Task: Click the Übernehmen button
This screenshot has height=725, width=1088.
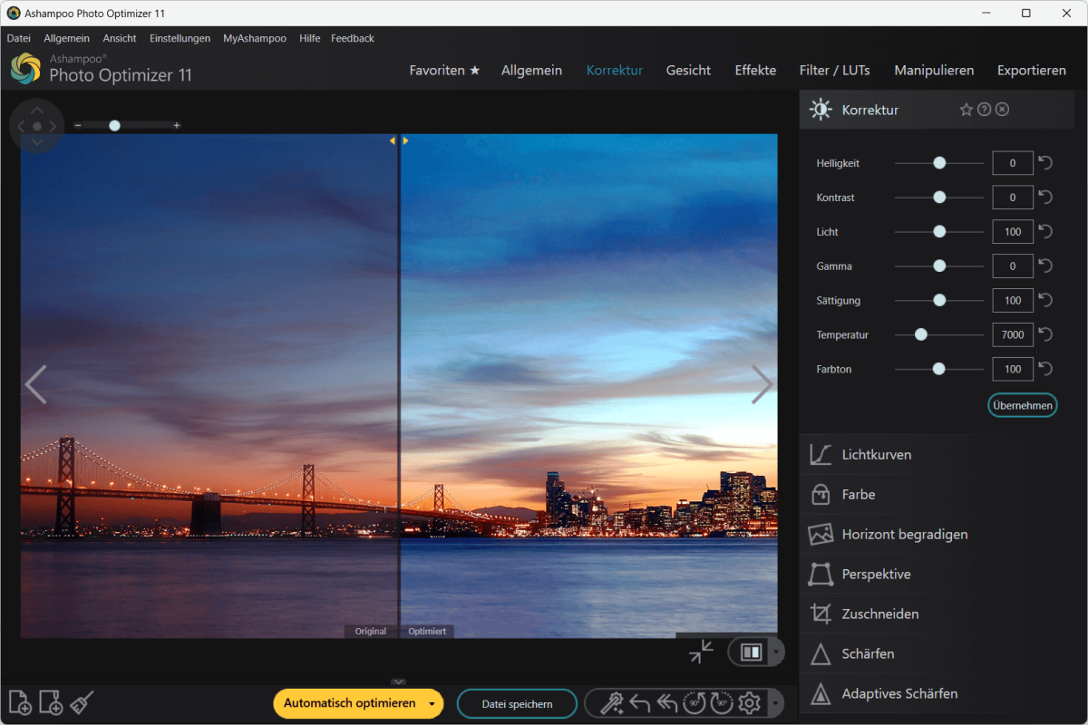Action: tap(1022, 405)
